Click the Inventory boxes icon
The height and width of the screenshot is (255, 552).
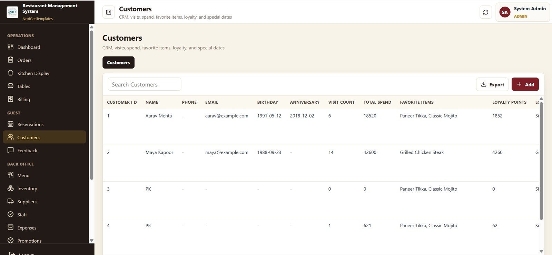pyautogui.click(x=11, y=188)
